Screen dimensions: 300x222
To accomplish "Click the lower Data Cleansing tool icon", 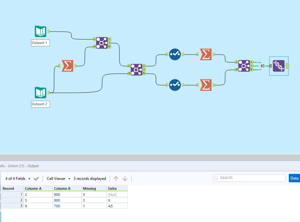I will pyautogui.click(x=175, y=85).
